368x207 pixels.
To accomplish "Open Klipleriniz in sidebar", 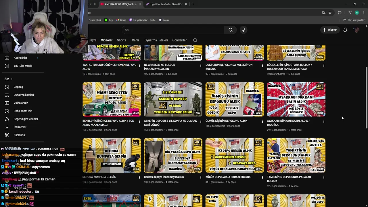I will [20, 135].
